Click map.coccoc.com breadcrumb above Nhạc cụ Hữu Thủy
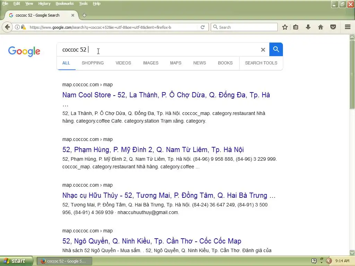 pyautogui.click(x=87, y=185)
